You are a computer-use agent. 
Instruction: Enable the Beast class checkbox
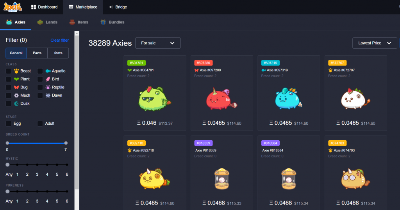click(9, 71)
